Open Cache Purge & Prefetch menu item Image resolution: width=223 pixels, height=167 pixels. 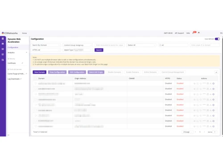[x=16, y=73]
